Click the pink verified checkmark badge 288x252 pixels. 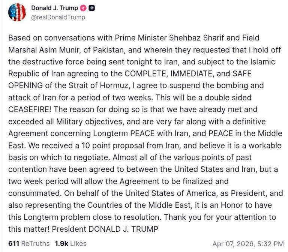(83, 8)
